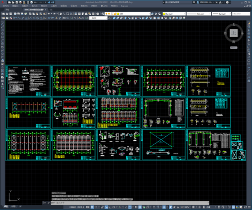Click the Undo arrow in the standard toolbar
Viewport: 252px width, 210px height.
tap(49, 14)
